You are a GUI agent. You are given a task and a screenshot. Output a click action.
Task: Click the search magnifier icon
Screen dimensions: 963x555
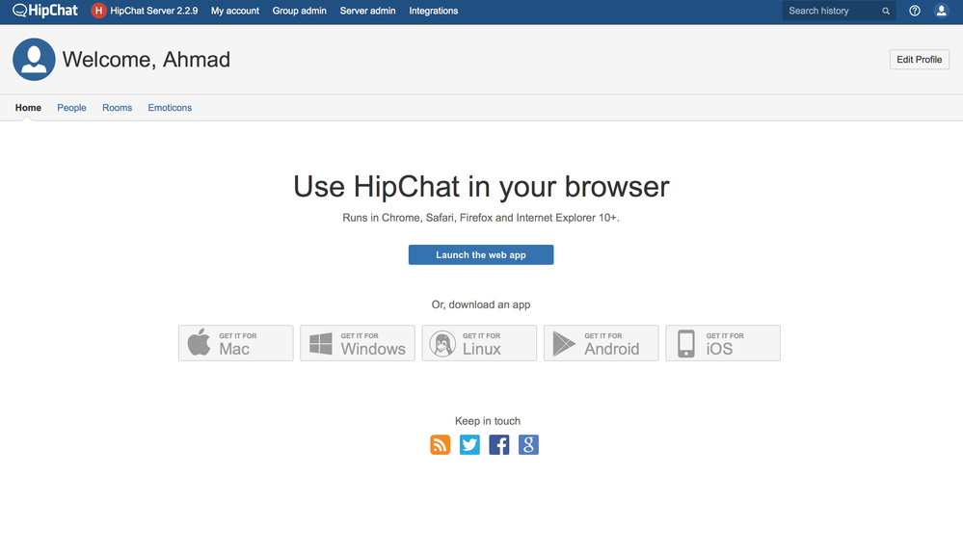tap(886, 11)
